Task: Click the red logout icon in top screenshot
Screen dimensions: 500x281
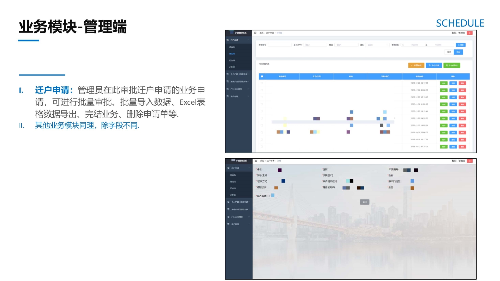Action: pos(470,33)
